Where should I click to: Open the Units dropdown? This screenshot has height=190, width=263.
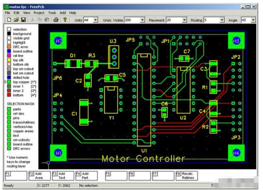95,20
